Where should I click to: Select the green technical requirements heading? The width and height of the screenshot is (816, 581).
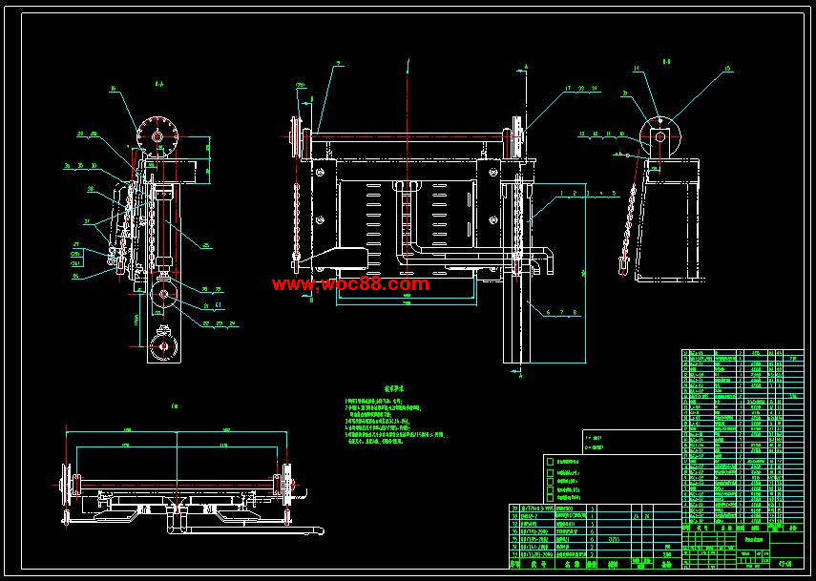tap(394, 388)
